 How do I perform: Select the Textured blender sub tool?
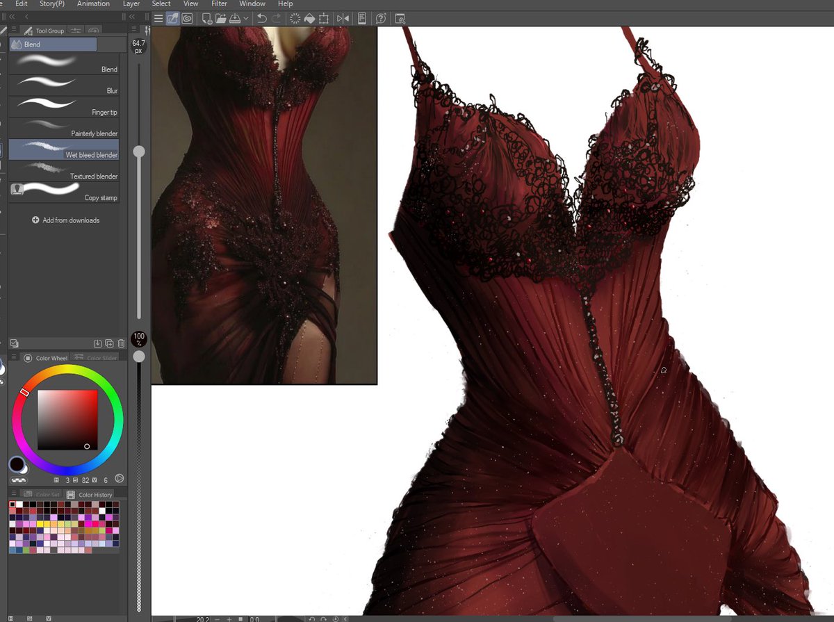coord(64,172)
